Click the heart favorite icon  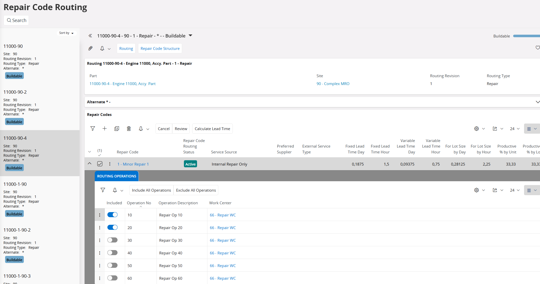click(x=537, y=48)
